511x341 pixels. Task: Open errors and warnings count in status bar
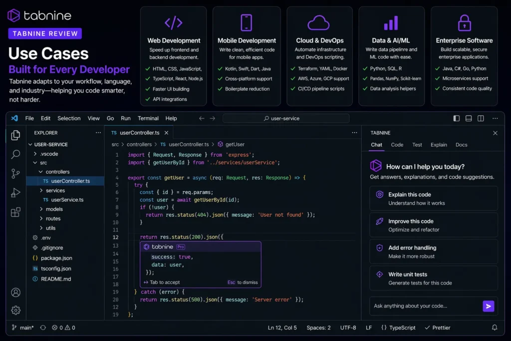coord(63,328)
